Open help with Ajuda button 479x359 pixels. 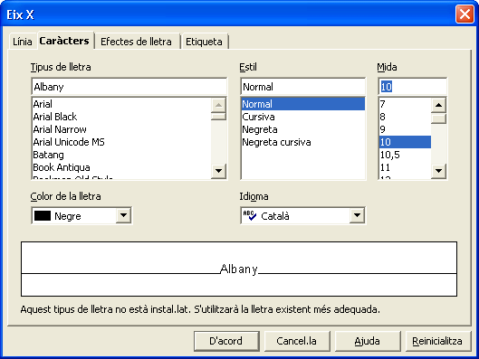(x=368, y=341)
